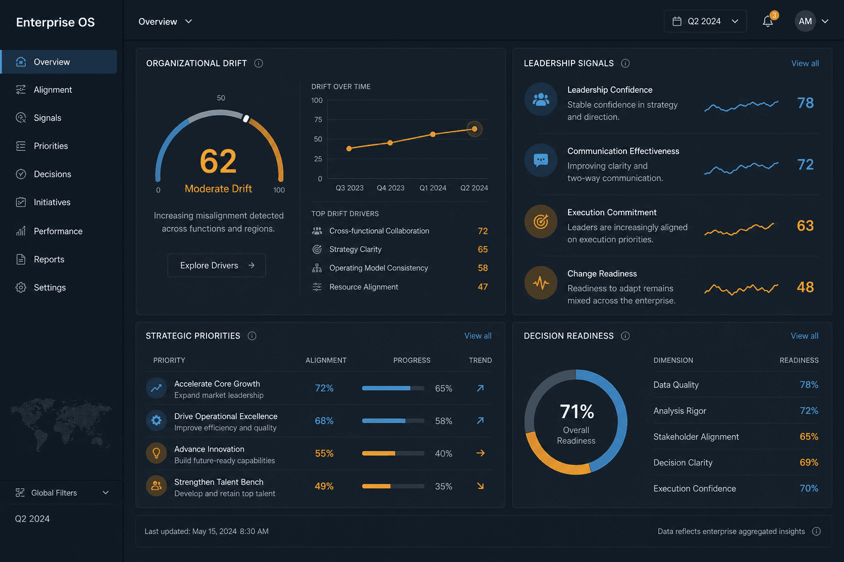Expand the Overview page dropdown
Image resolution: width=844 pixels, height=562 pixels.
[x=188, y=21]
